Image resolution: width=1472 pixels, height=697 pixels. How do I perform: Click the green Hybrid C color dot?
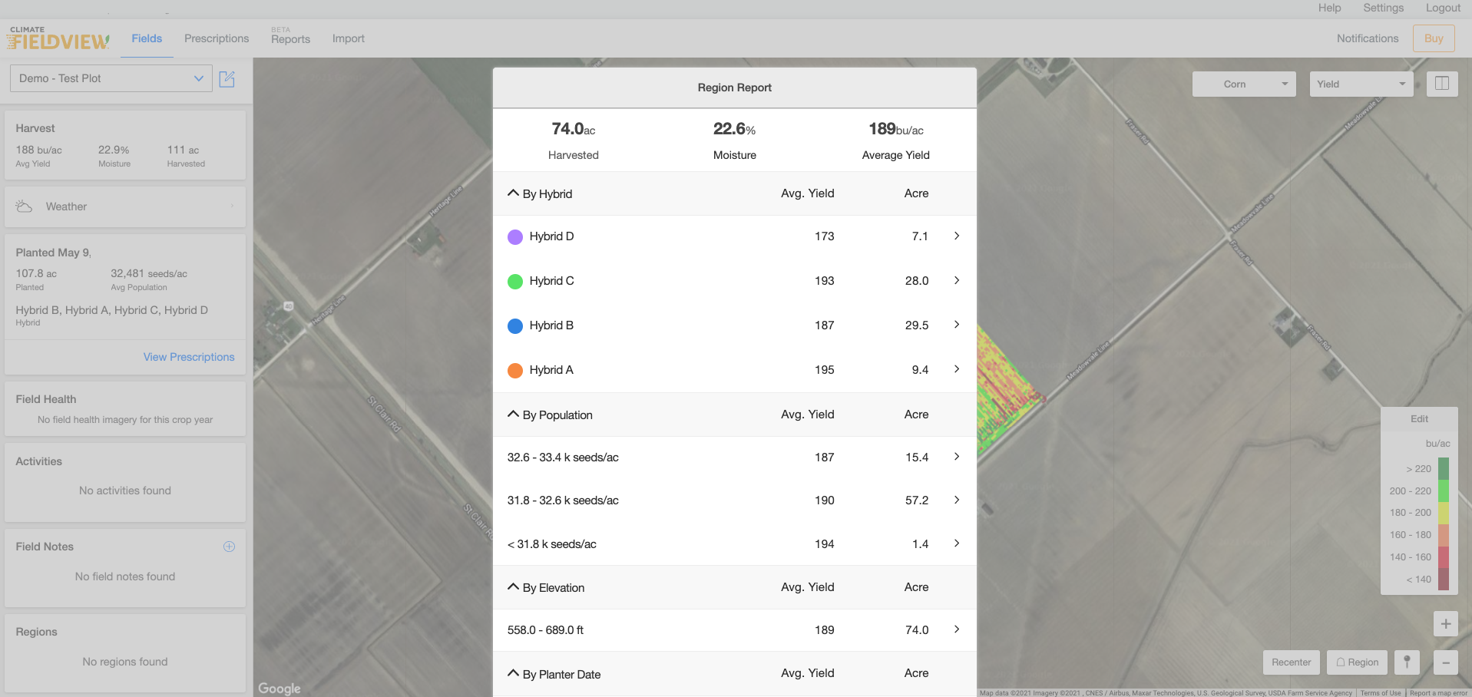[515, 282]
